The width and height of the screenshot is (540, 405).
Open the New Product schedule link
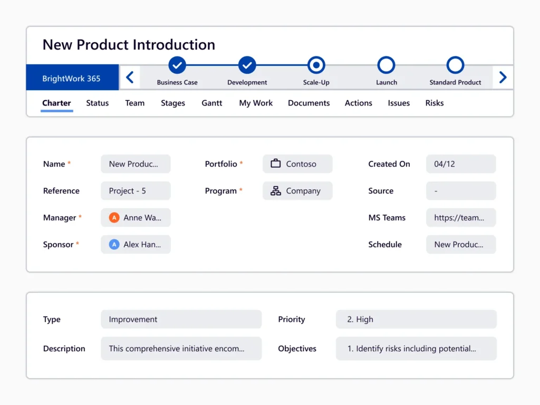461,244
